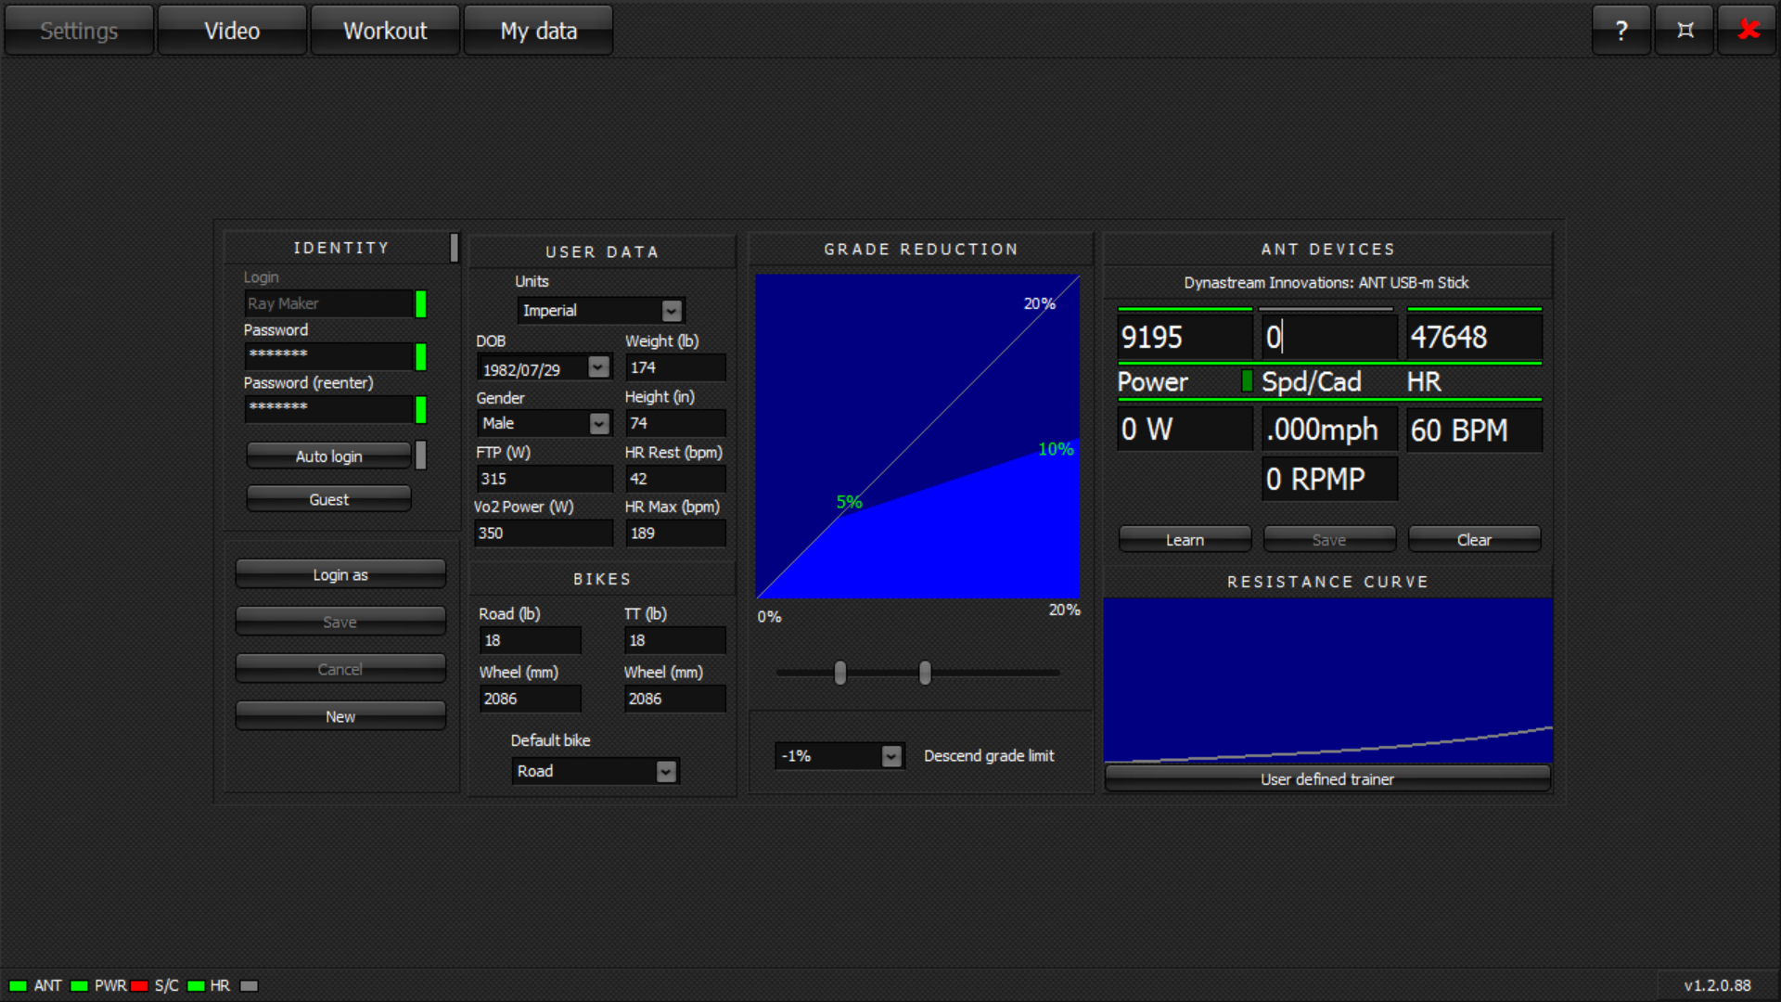Open the Descend grade limit dropdown

pos(839,756)
